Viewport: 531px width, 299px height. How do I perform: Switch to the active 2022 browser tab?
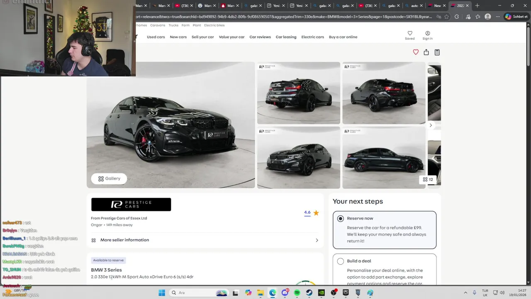pyautogui.click(x=460, y=5)
